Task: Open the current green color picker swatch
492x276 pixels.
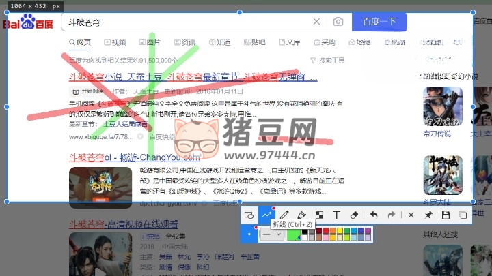Action: click(294, 234)
